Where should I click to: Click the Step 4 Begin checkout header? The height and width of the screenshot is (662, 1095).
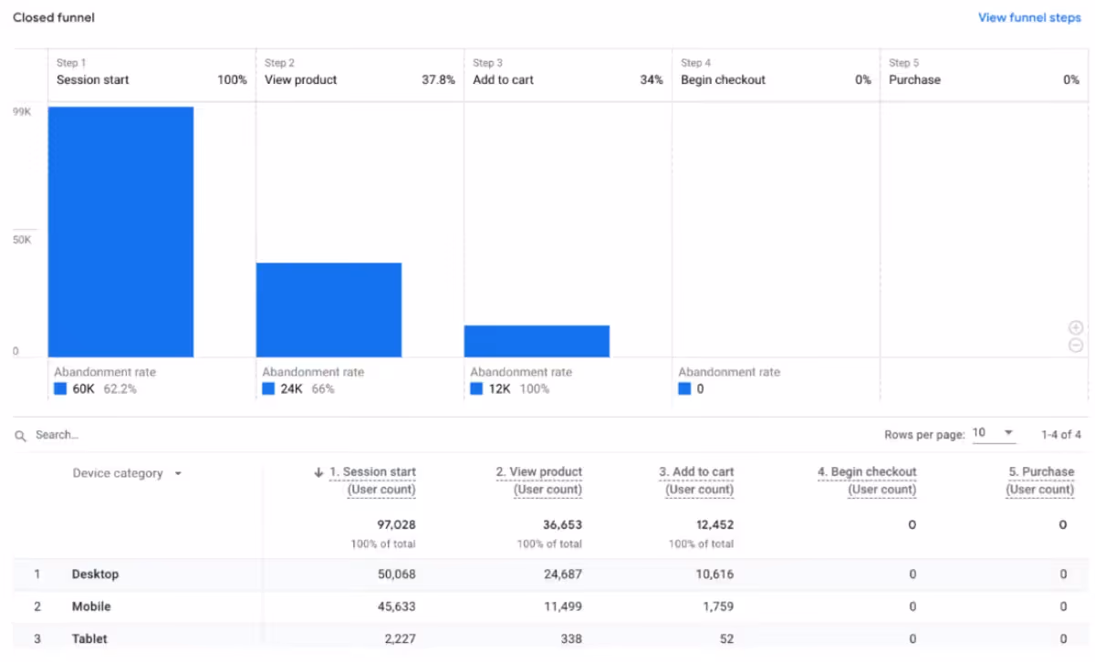776,72
